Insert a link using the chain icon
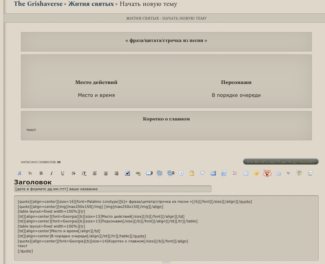 [x=138, y=173]
